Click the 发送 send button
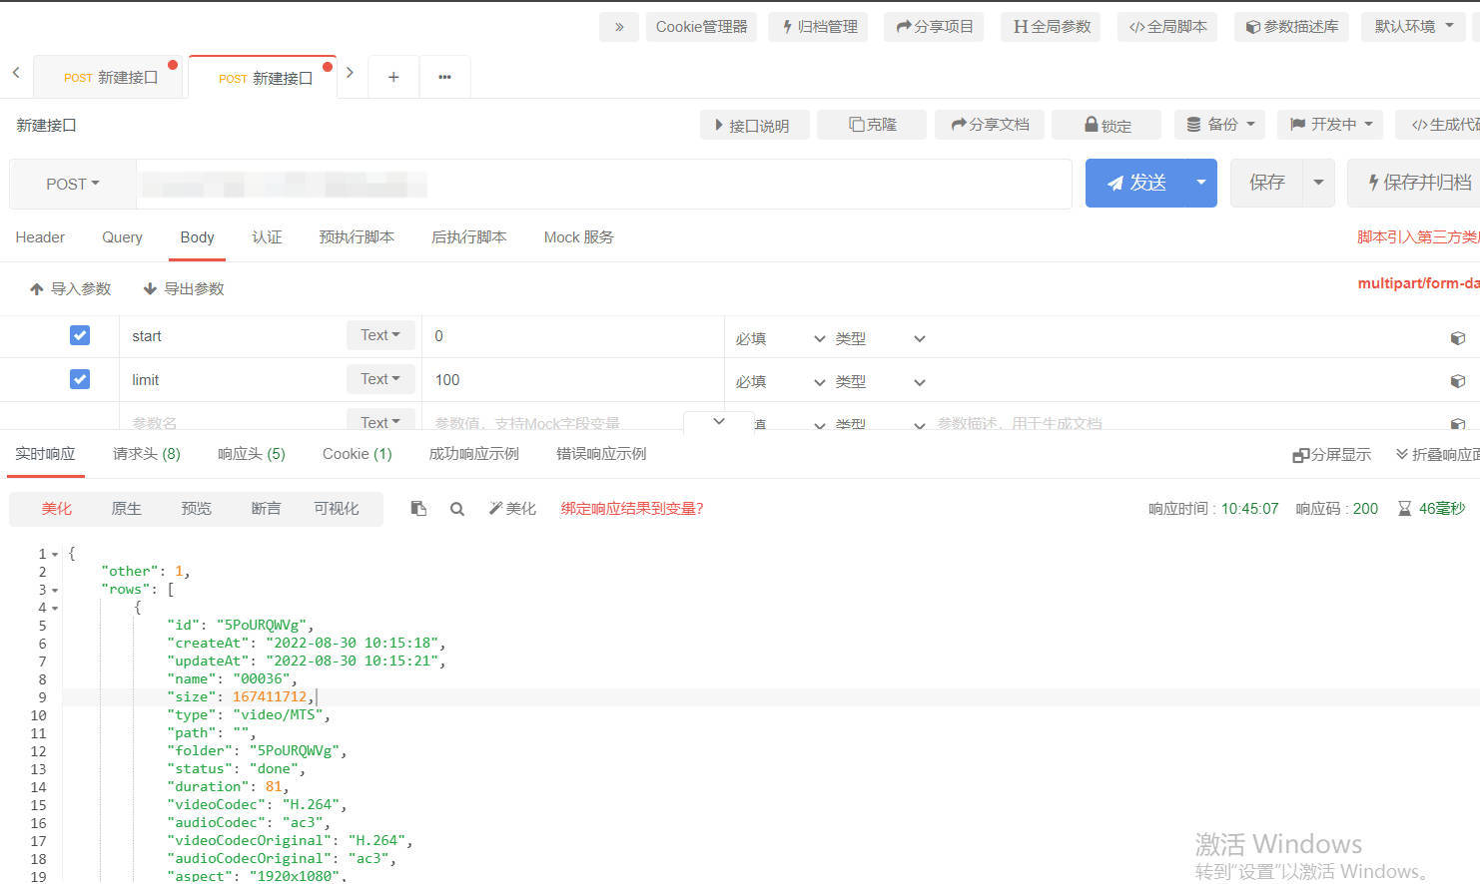The width and height of the screenshot is (1480, 884). click(1136, 183)
